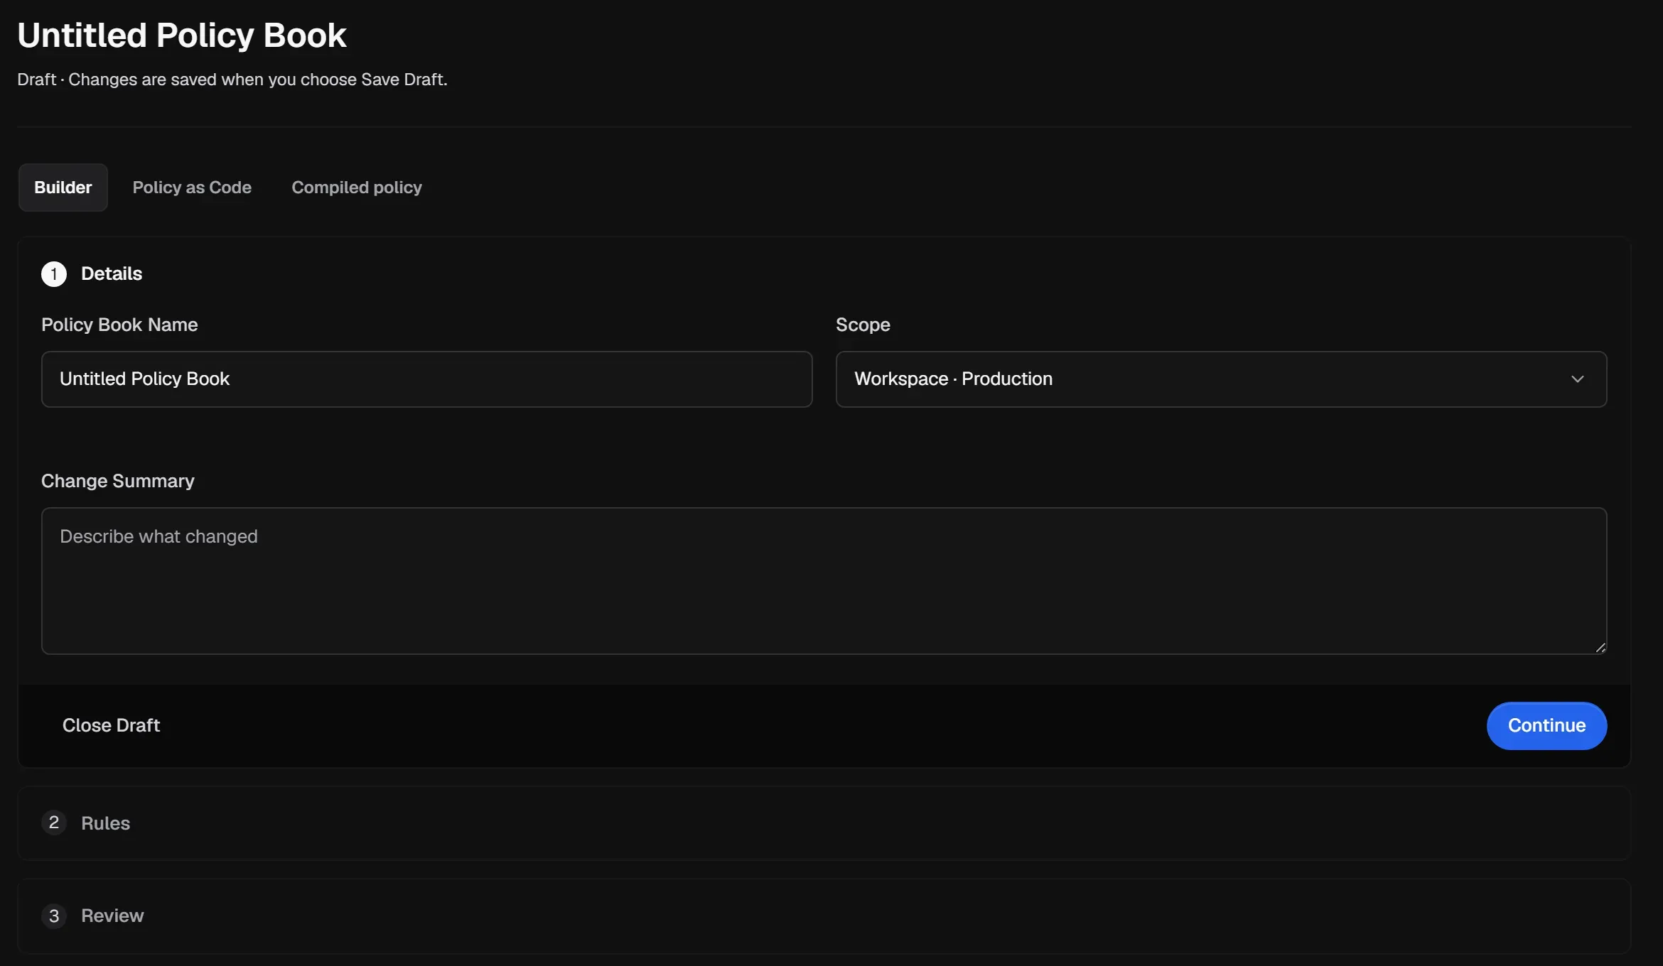1663x966 pixels.
Task: Click the blue Continue button
Action: [x=1546, y=726]
